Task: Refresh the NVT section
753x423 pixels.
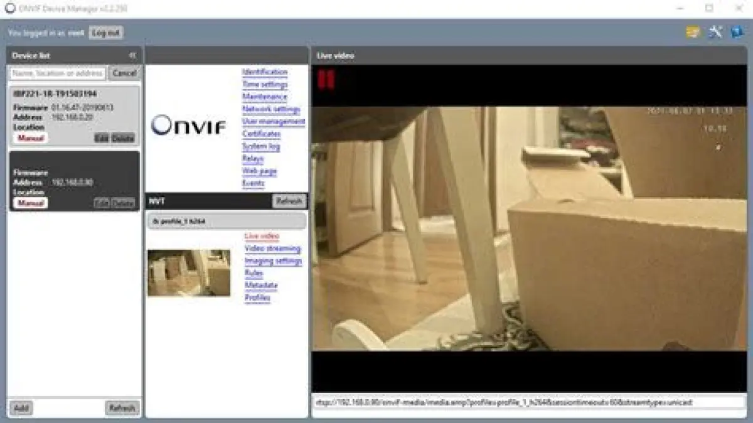Action: coord(289,201)
